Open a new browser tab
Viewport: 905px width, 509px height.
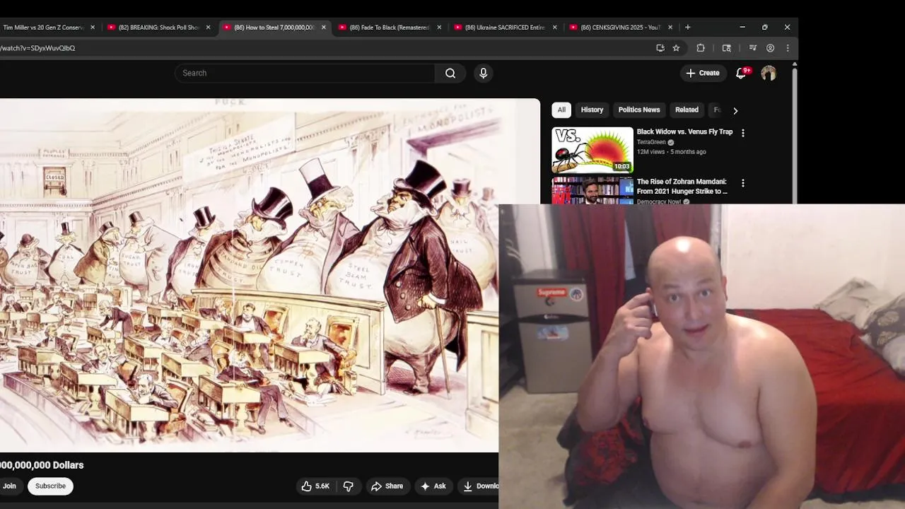tap(688, 28)
